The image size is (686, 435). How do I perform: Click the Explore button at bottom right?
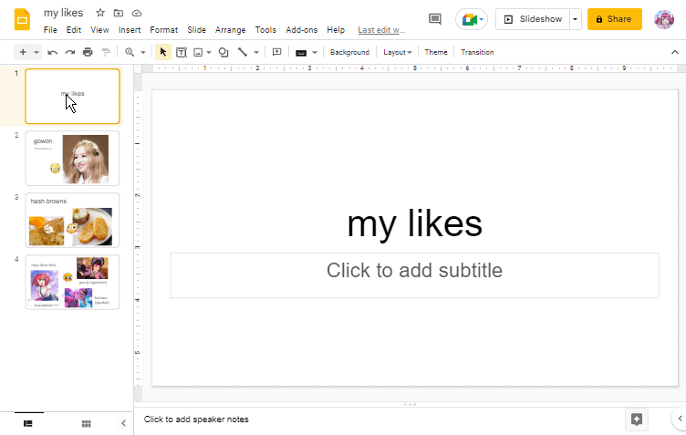637,419
